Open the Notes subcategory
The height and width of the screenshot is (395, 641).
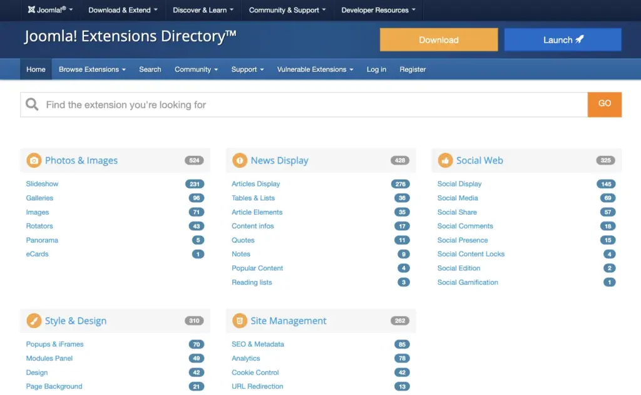click(x=241, y=254)
